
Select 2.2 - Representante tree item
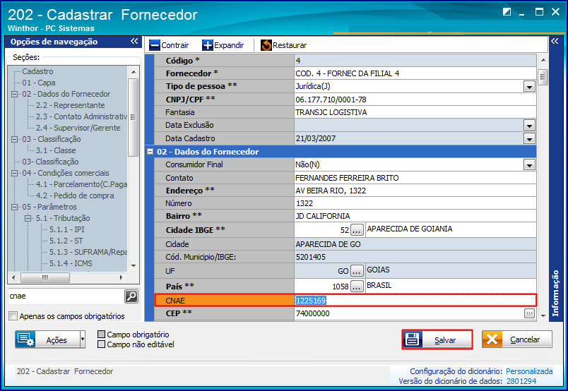(70, 105)
